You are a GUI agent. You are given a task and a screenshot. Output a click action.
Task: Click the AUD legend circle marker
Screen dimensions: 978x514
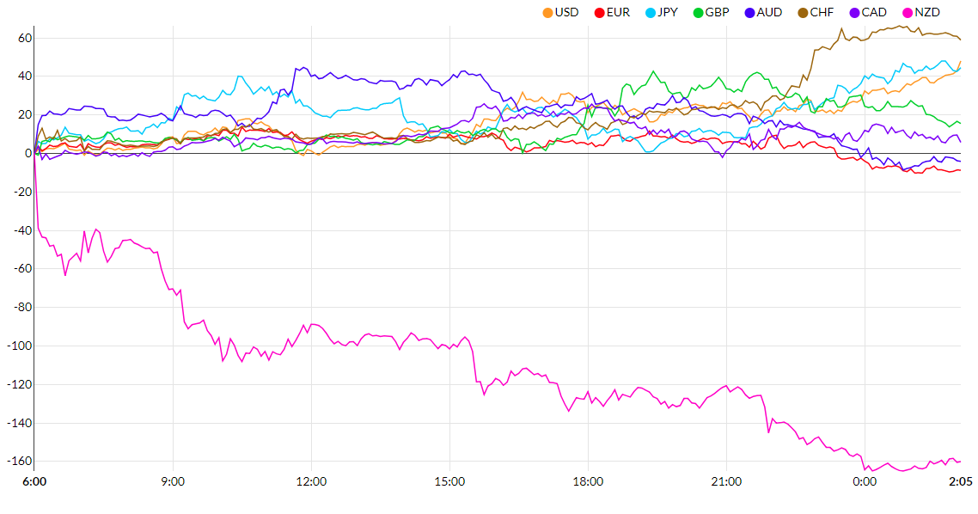pos(749,13)
